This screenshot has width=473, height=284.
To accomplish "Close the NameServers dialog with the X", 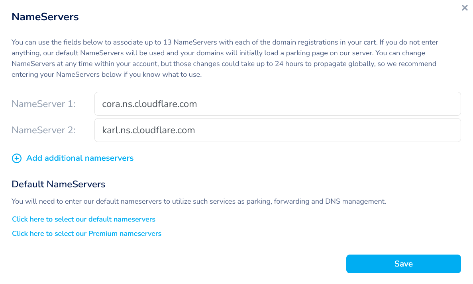I will (465, 8).
